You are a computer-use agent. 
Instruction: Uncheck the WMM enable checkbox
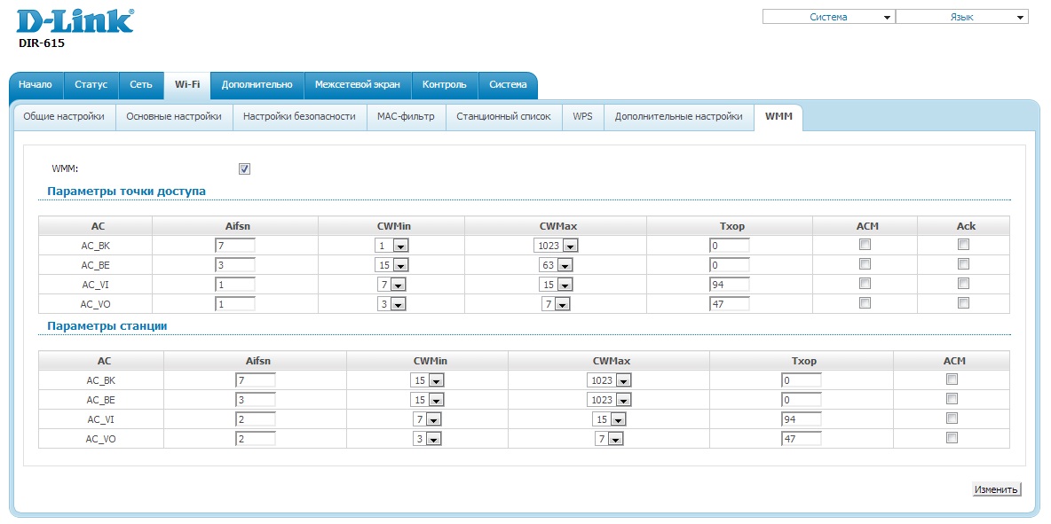click(x=245, y=168)
